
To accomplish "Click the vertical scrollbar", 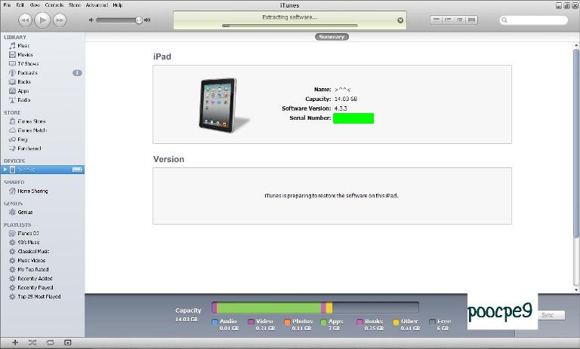I will coord(576,144).
